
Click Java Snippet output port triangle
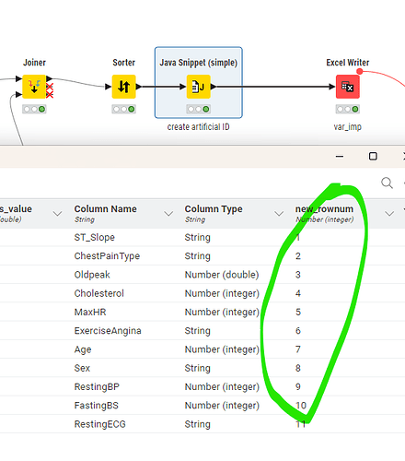[214, 87]
